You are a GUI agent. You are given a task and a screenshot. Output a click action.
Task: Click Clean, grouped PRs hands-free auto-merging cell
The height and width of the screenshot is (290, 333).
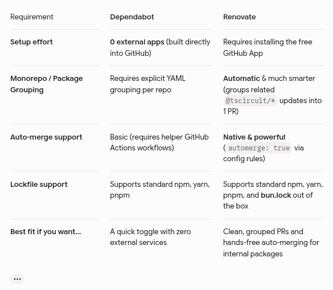pyautogui.click(x=271, y=243)
